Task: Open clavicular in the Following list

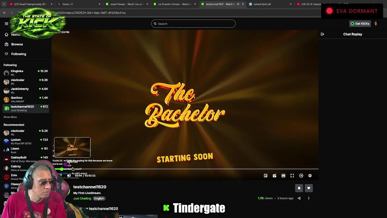Action: click(x=26, y=82)
